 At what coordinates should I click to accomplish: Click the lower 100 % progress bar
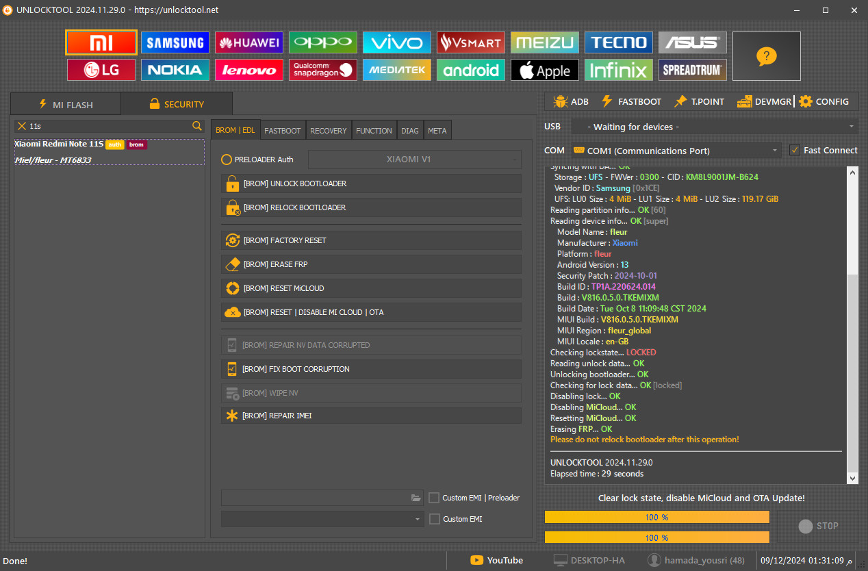pos(657,537)
